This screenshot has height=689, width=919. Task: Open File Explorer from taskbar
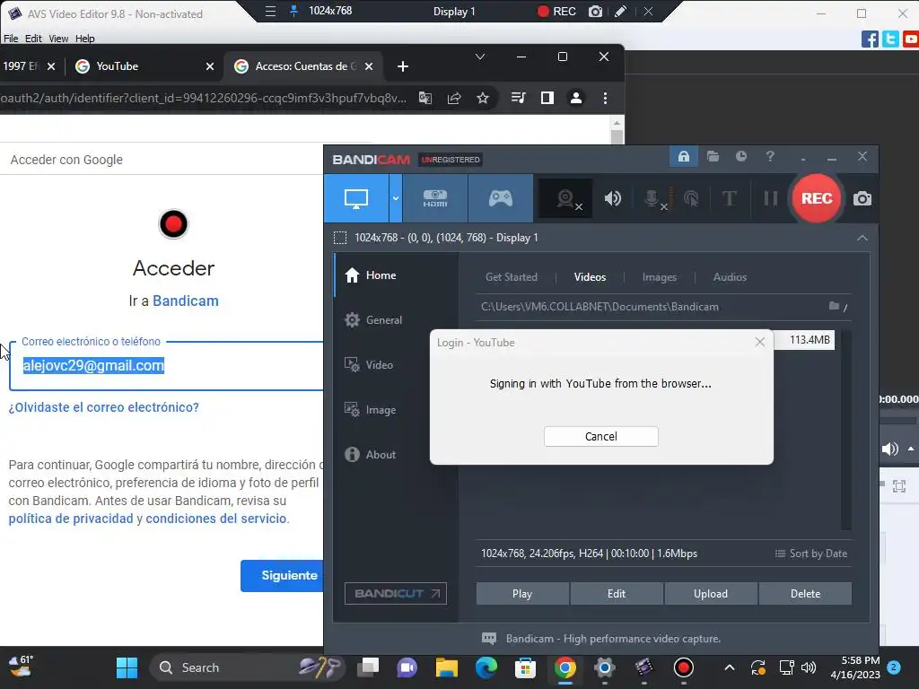coord(446,667)
